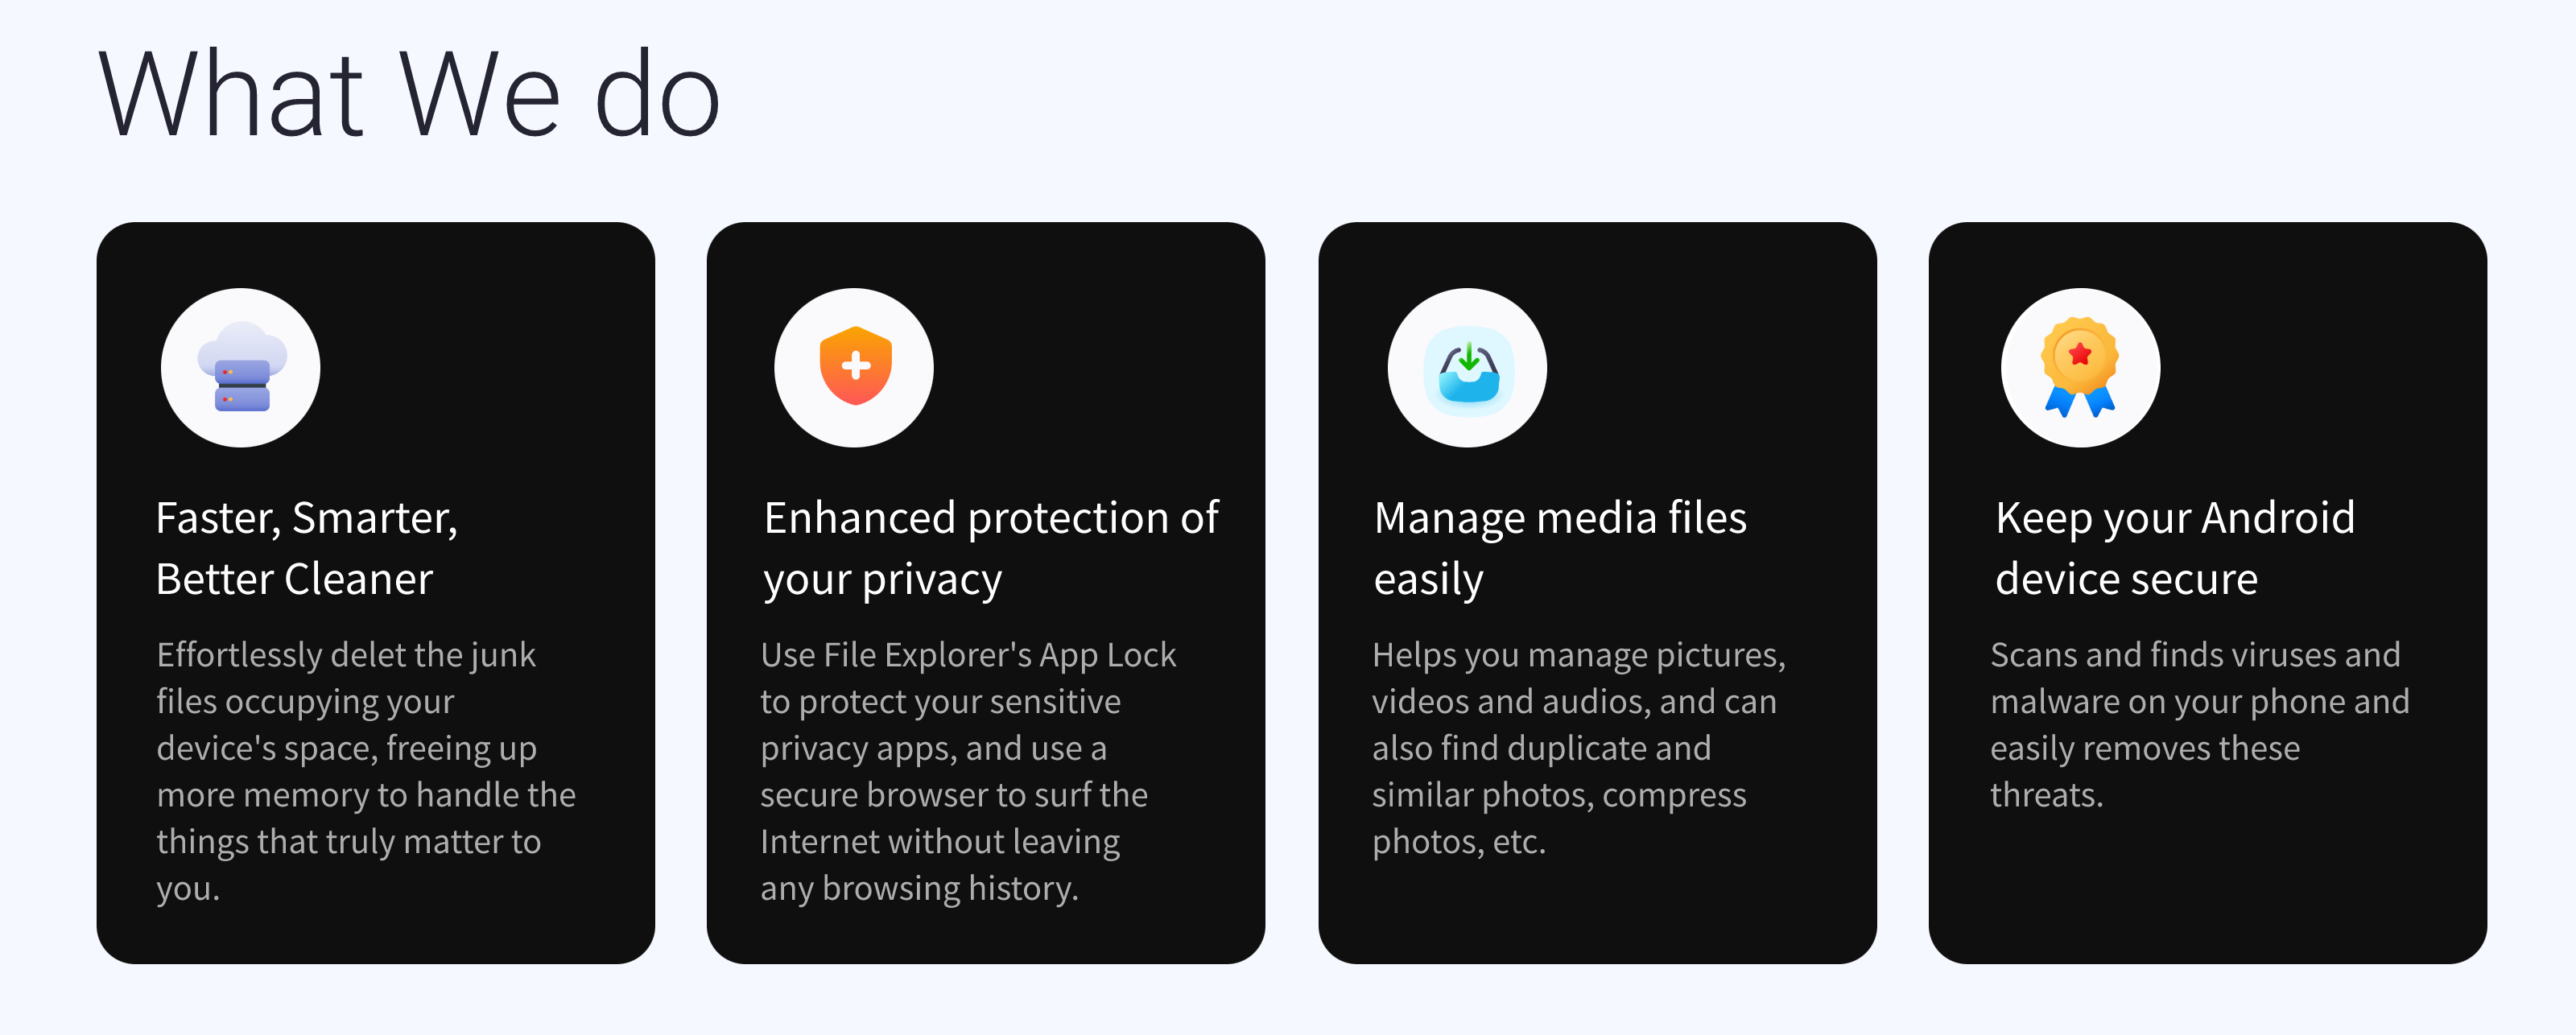Select the 'Faster, Smarter, Better Cleaner' heading
Screen dimensions: 2576x1035
pos(307,548)
